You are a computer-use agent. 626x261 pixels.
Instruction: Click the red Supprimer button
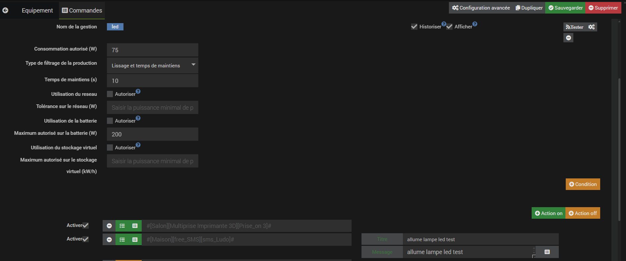603,8
